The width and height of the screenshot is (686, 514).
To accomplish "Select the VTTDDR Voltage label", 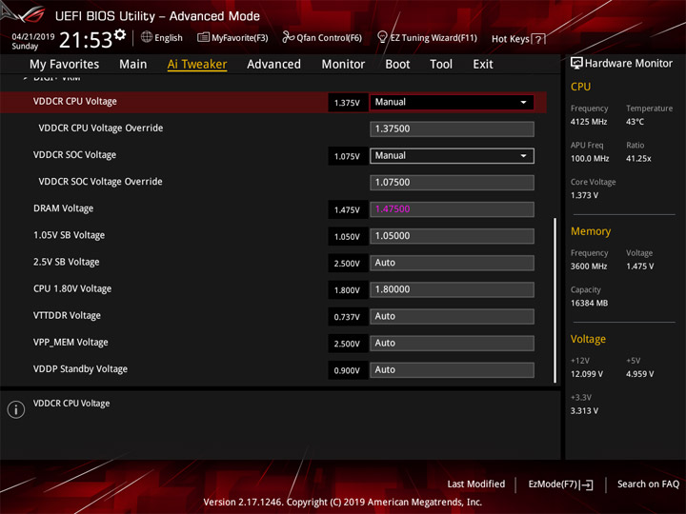I will tap(67, 316).
